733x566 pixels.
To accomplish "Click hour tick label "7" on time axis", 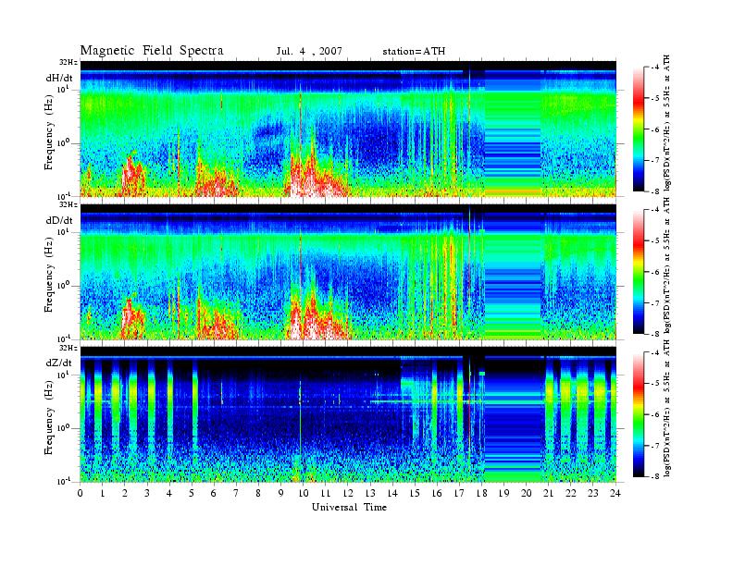I will tap(237, 493).
